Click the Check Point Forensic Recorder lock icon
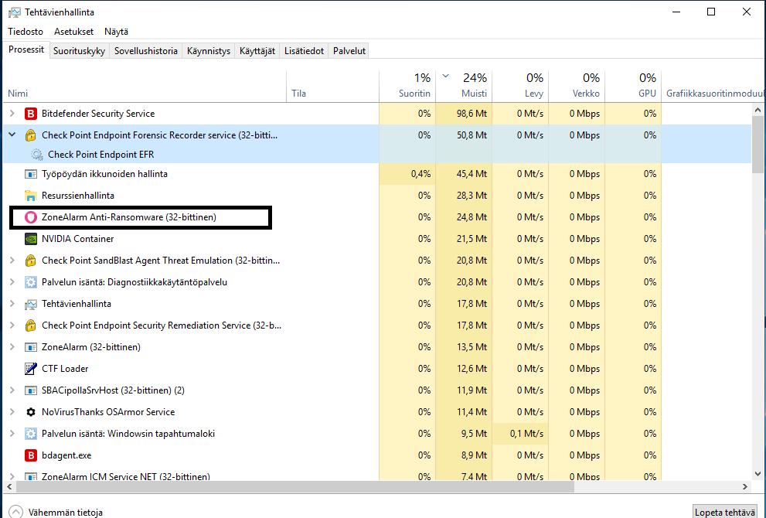This screenshot has width=766, height=518. (x=31, y=135)
